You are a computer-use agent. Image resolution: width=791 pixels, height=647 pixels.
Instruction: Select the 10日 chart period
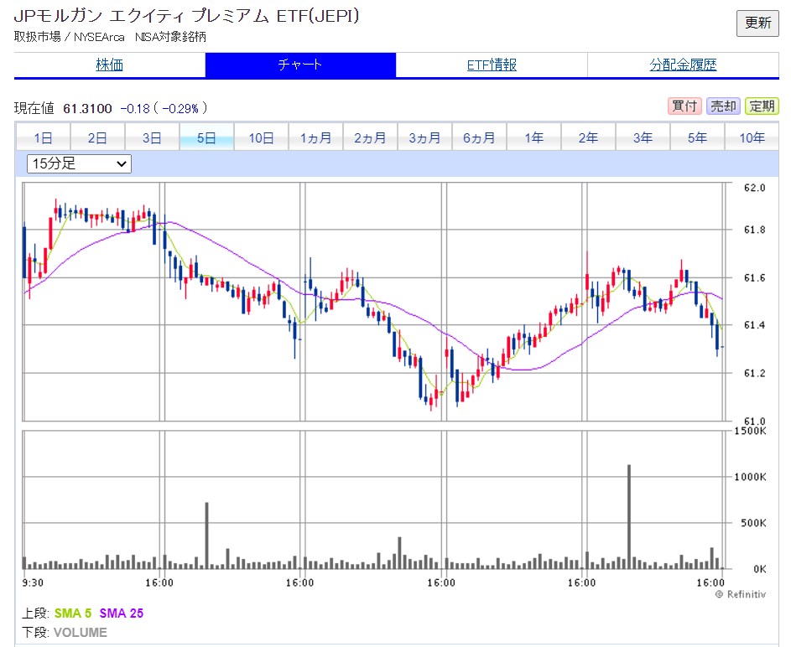point(262,137)
